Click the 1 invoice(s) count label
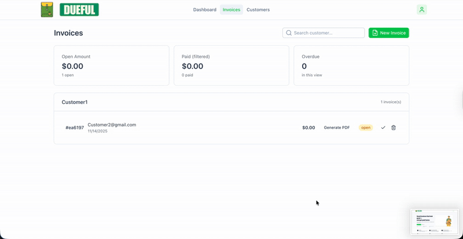 (391, 102)
